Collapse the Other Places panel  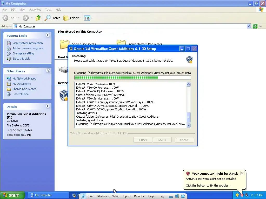pos(48,71)
